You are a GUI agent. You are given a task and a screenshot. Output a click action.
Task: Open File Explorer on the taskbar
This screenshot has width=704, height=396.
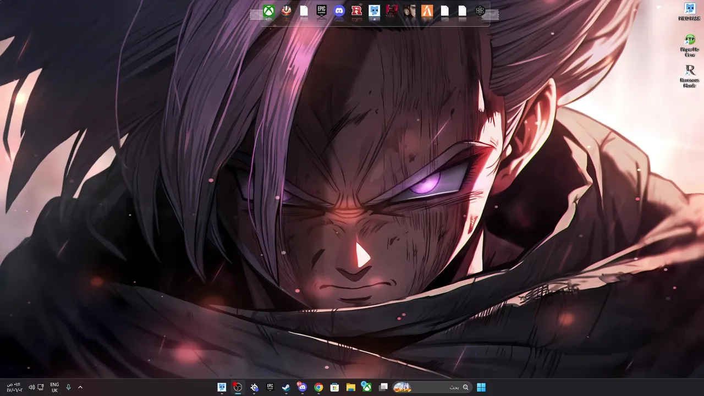click(350, 387)
